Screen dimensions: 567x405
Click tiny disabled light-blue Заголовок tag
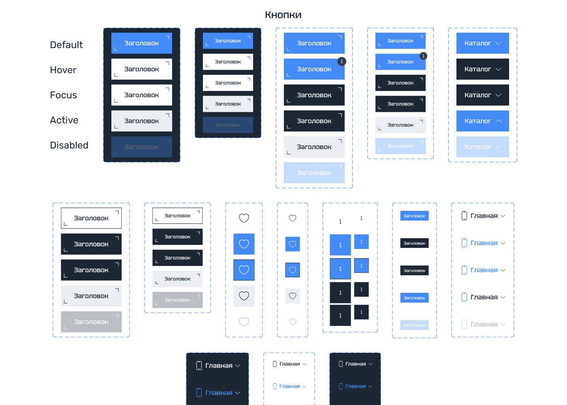click(x=414, y=325)
